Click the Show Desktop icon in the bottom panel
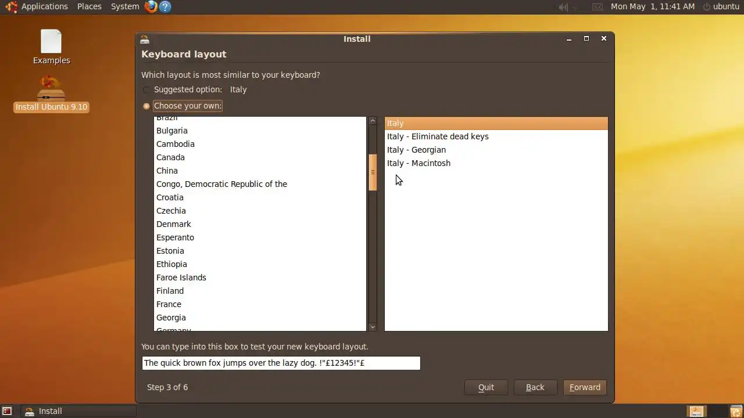This screenshot has width=744, height=418. point(7,411)
